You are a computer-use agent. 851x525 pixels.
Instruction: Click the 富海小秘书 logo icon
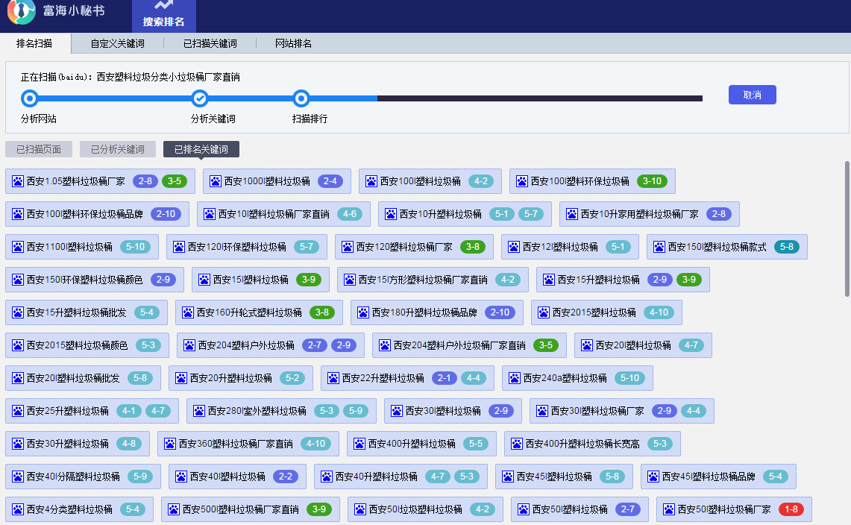tap(22, 11)
